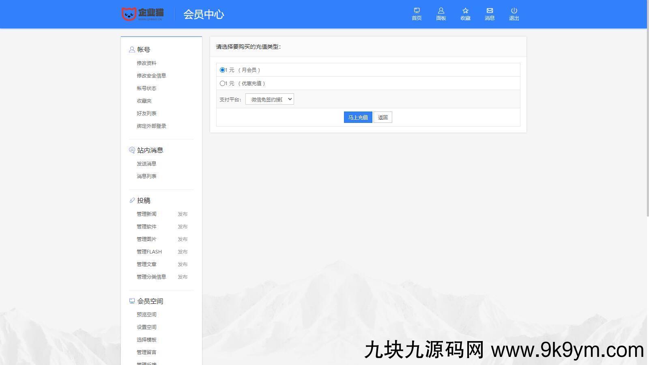
Task: Open the 支付平台 payment dropdown
Action: pos(269,99)
